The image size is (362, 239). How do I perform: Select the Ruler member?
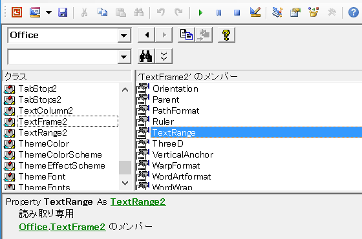(163, 121)
